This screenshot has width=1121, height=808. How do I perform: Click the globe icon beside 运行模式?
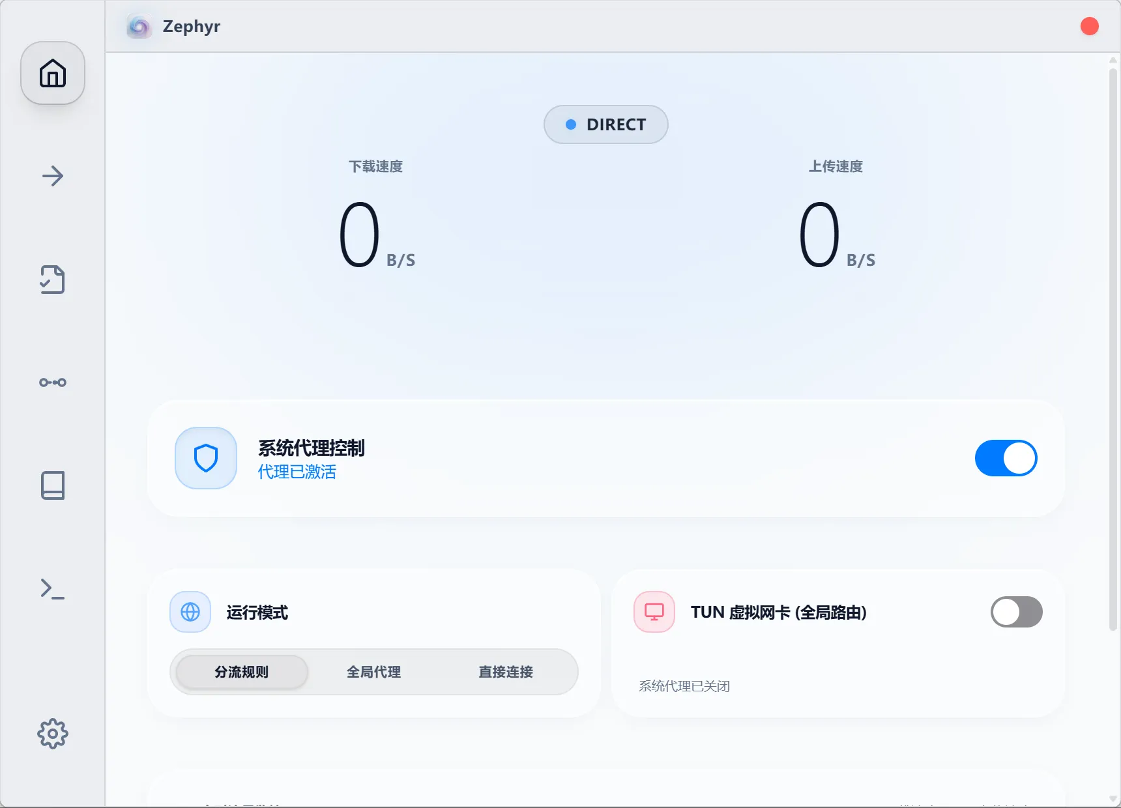tap(190, 612)
